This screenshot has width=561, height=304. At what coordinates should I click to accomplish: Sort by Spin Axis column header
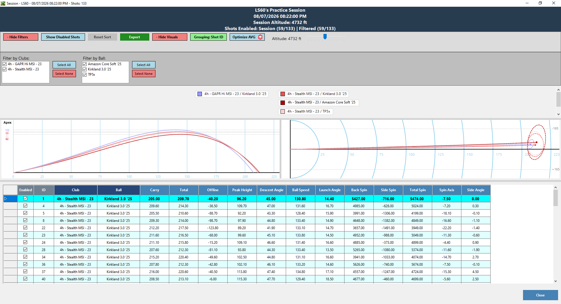[x=447, y=190]
